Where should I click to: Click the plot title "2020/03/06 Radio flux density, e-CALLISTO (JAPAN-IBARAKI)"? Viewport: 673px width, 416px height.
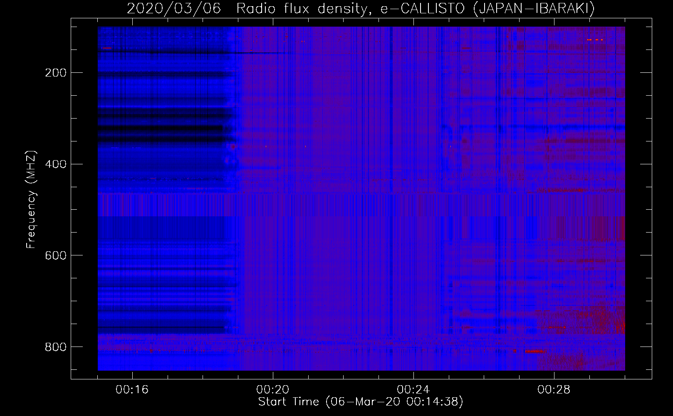pyautogui.click(x=361, y=8)
